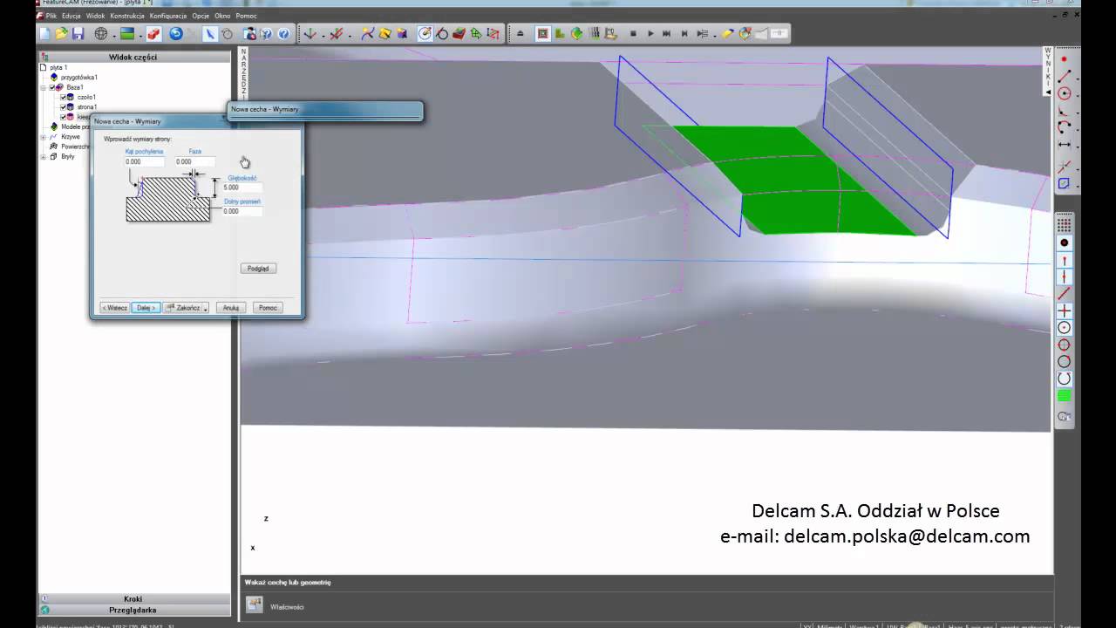This screenshot has height=628, width=1116.
Task: Fast forward the simulation
Action: pos(667,34)
